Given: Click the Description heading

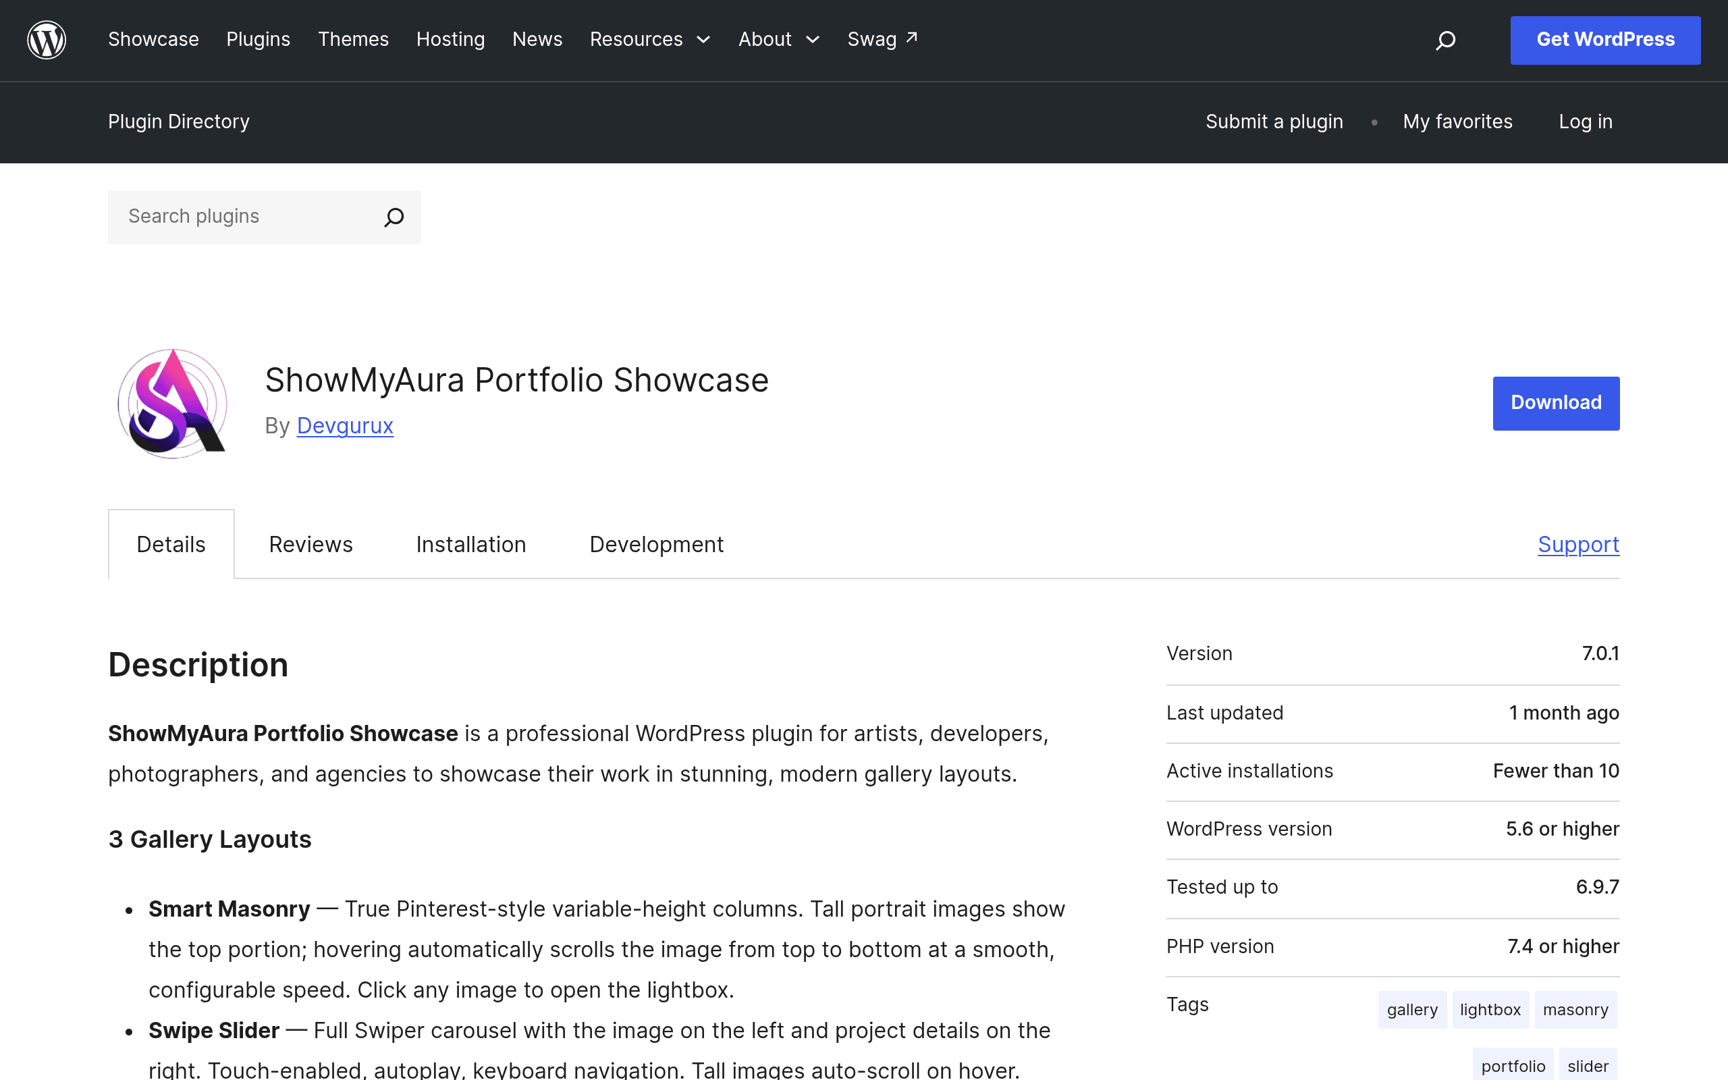Looking at the screenshot, I should pos(198,665).
